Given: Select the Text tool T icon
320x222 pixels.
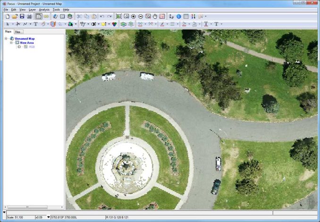Looking at the screenshot, I should [x=35, y=24].
